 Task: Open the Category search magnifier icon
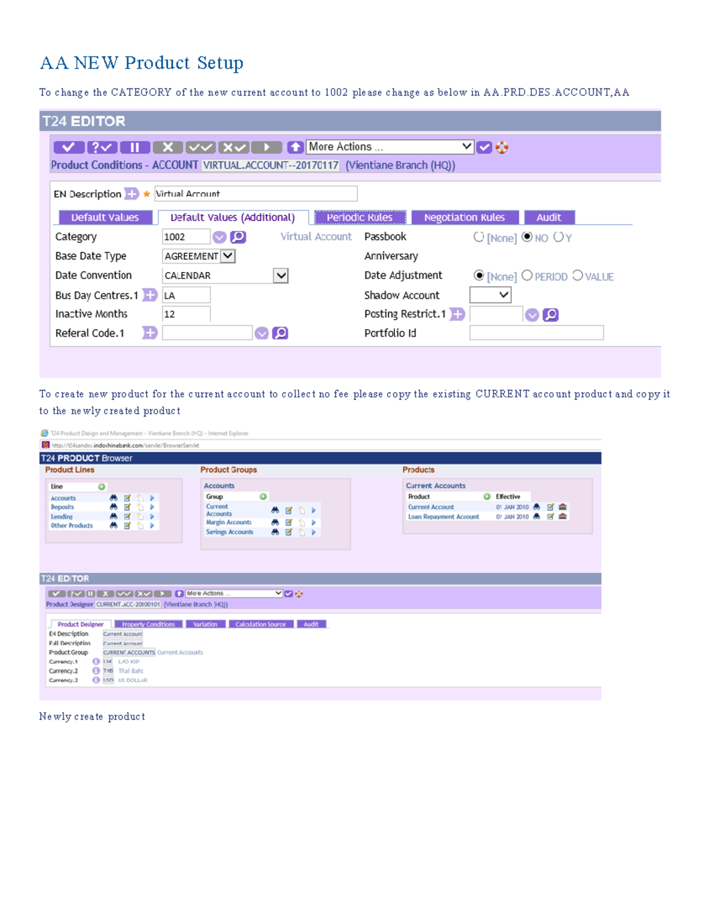point(238,237)
